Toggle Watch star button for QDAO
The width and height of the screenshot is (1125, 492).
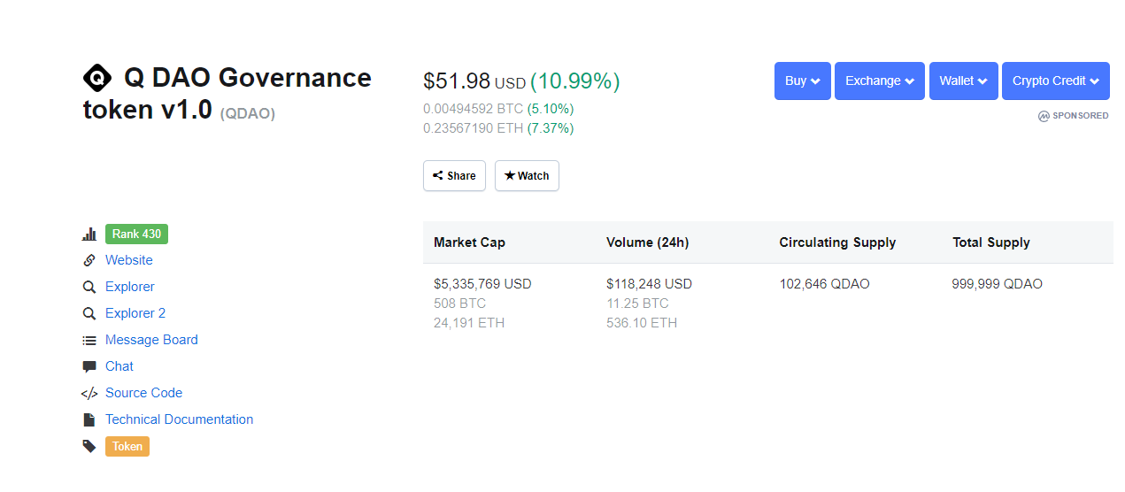(x=527, y=175)
